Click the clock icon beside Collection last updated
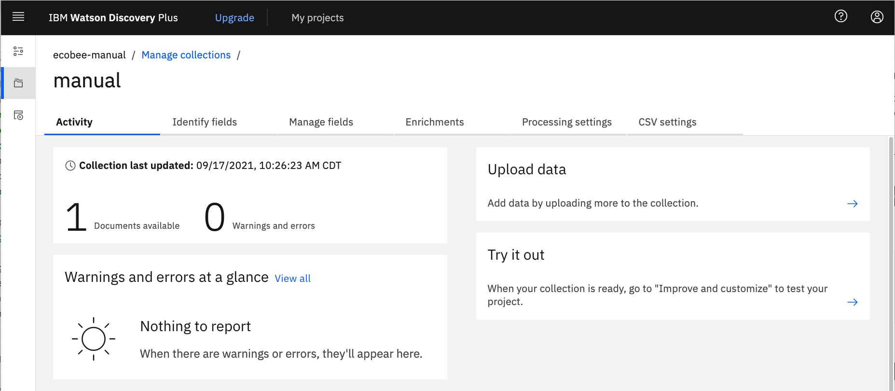 point(70,166)
